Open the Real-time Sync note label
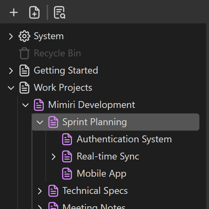 108,156
